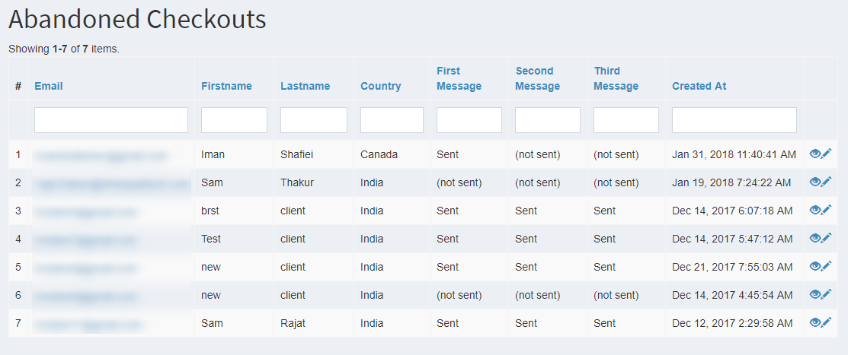Viewport: 848px width, 355px height.
Task: Edit the Sam Rajat checkout entry
Action: coord(827,323)
